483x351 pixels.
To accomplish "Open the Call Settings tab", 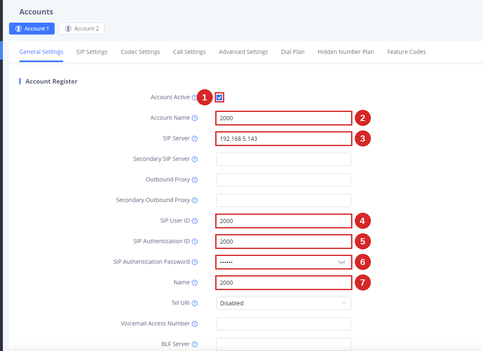I will [x=189, y=52].
